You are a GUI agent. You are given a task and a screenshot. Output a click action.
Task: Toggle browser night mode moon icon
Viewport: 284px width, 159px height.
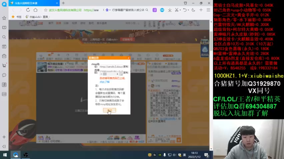[193, 10]
